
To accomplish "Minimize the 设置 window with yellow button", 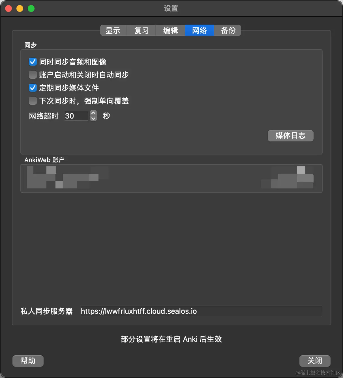I will coord(20,8).
